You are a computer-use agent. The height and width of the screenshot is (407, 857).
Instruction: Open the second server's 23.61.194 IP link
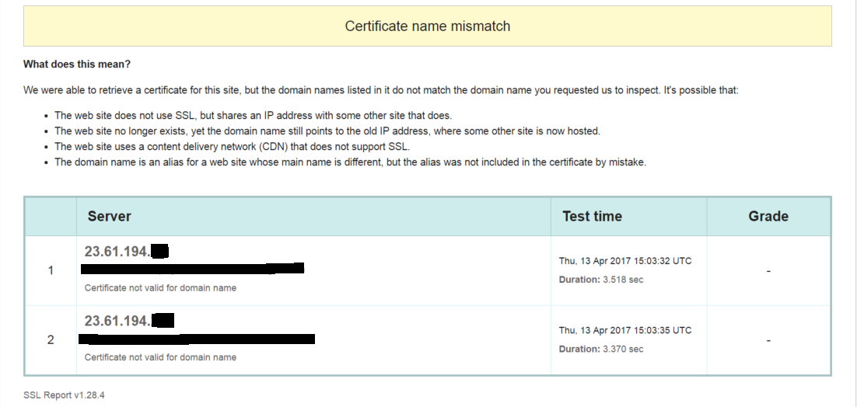[x=128, y=320]
